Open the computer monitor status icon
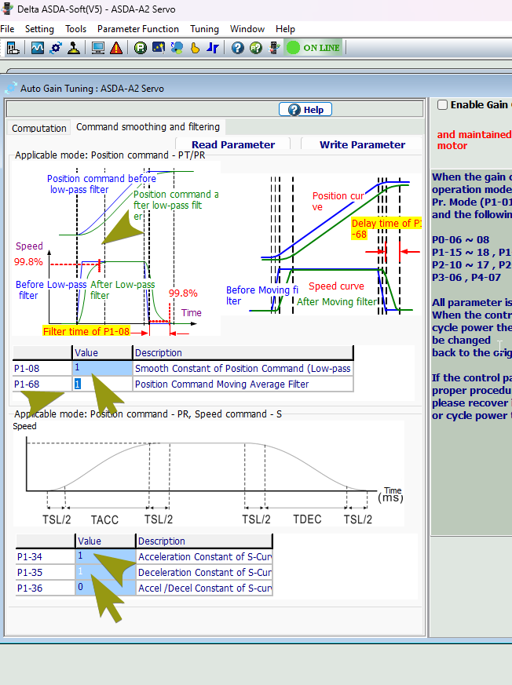512x685 pixels. pyautogui.click(x=98, y=48)
